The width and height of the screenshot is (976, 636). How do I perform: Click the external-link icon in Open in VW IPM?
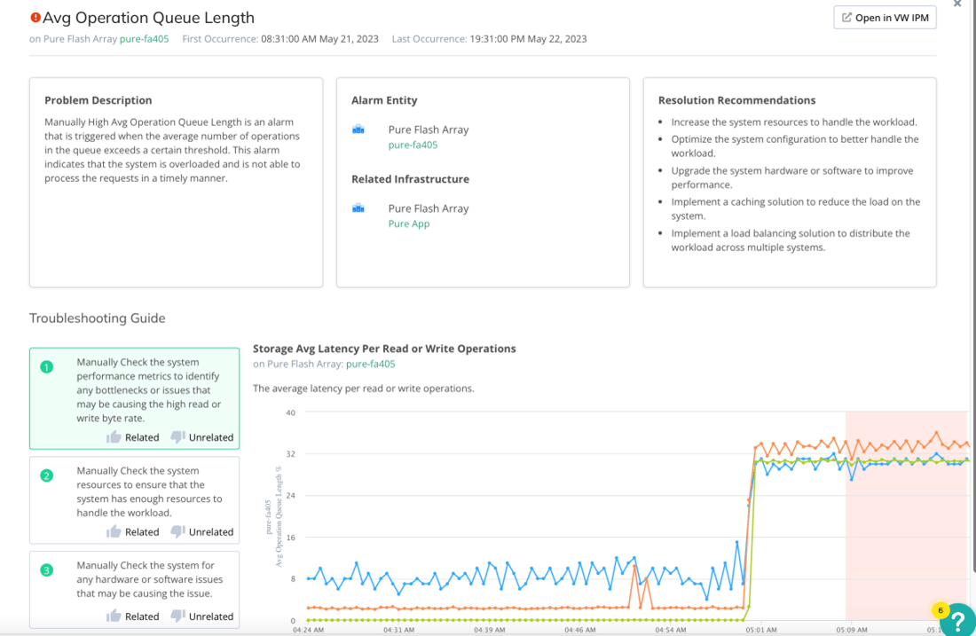[846, 18]
